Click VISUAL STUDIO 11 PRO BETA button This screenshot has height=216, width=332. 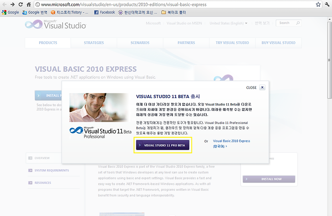pos(163,145)
